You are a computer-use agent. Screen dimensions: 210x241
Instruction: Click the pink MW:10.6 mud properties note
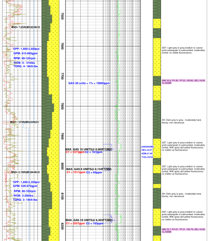tap(184, 81)
